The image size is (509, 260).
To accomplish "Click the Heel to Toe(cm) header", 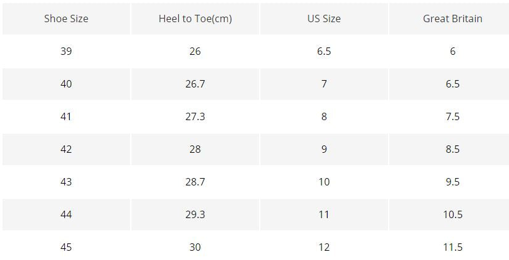I will click(195, 18).
